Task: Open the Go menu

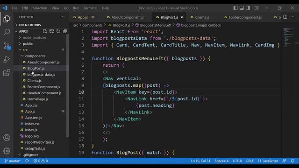Action: pyautogui.click(x=66, y=8)
